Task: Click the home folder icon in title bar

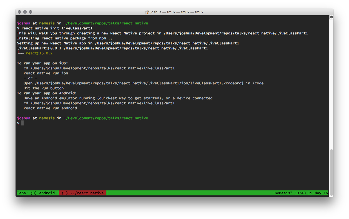Action: [147, 12]
